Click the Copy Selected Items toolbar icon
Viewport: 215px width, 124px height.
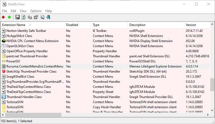tap(30, 17)
